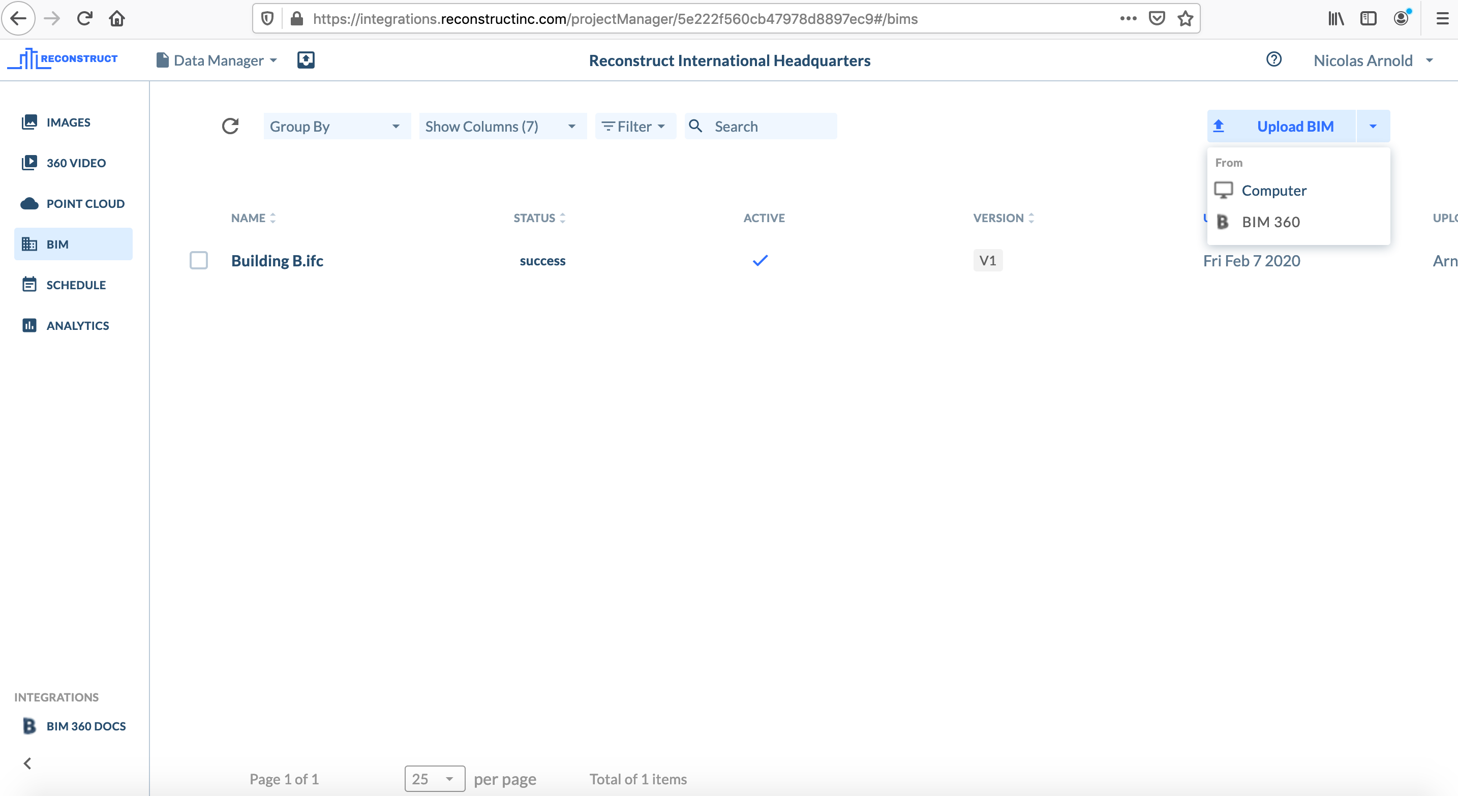Open the Group By dropdown

(x=333, y=126)
